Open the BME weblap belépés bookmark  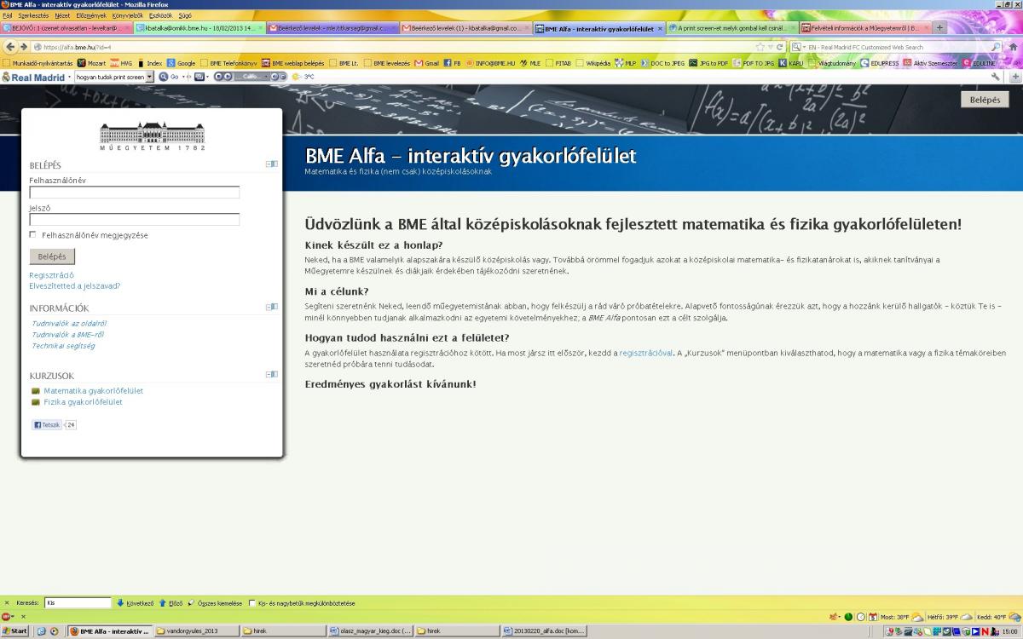(292, 62)
